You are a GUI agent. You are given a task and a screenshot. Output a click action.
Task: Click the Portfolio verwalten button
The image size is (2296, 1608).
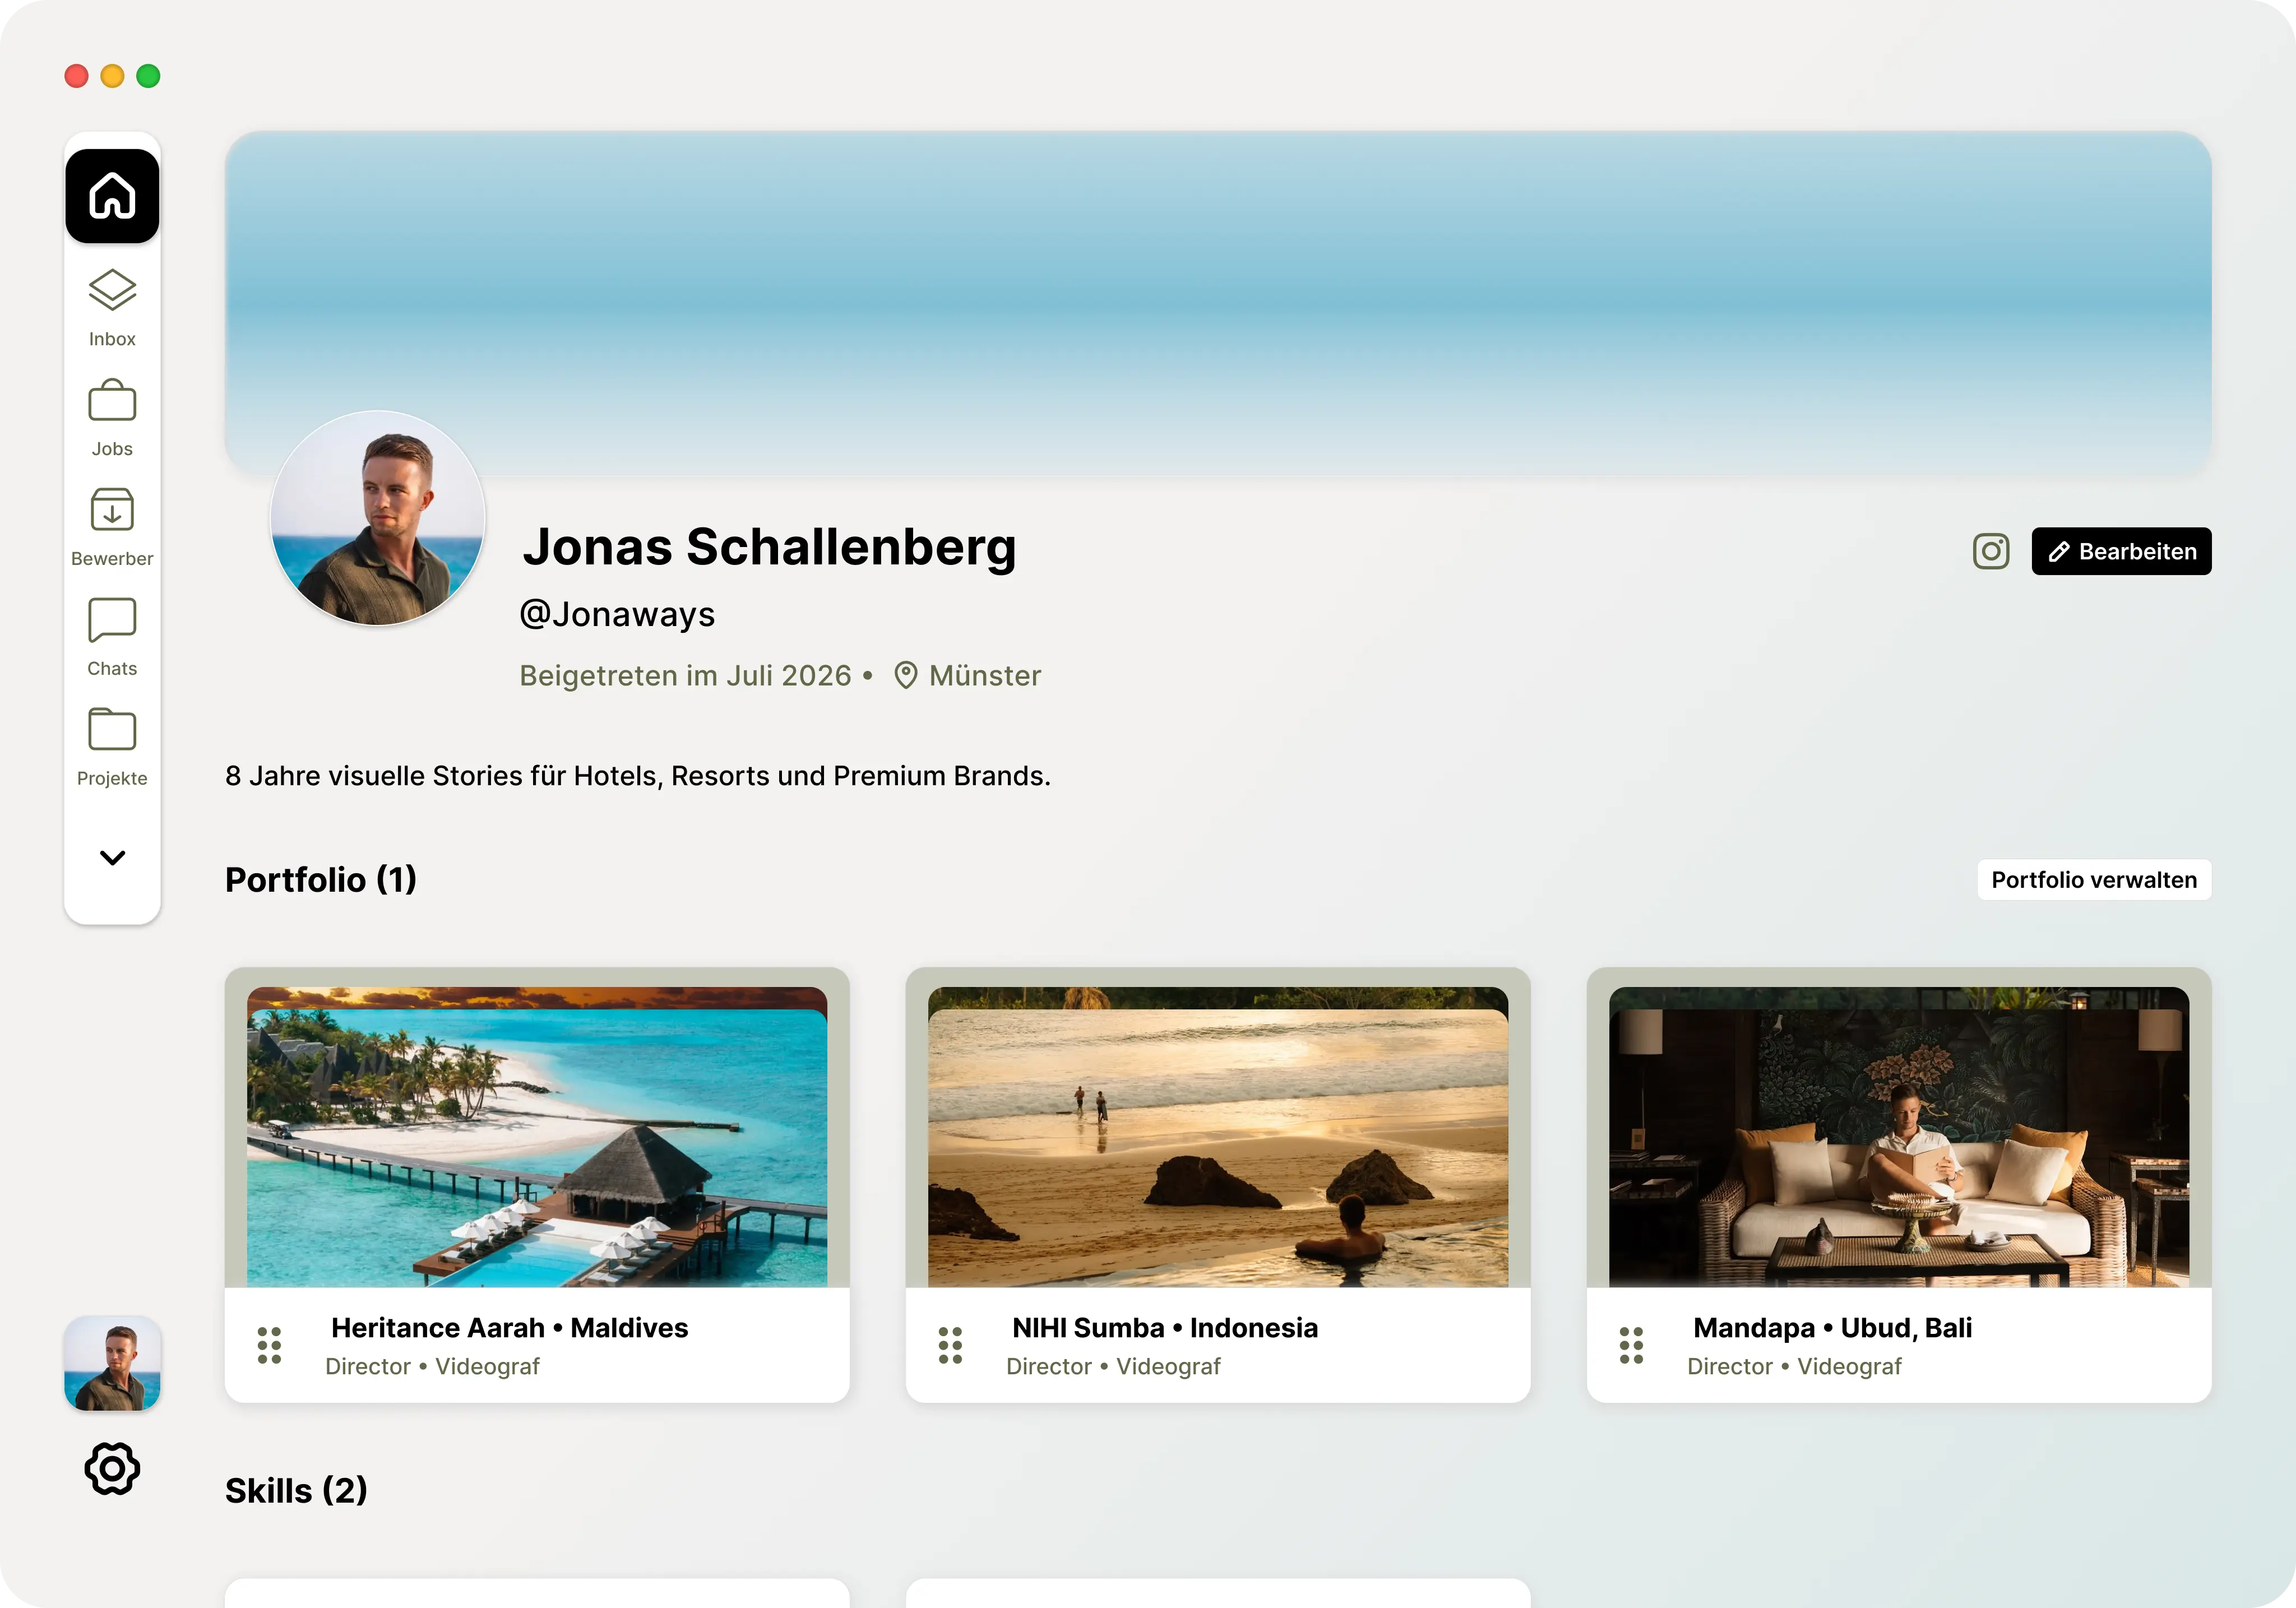click(x=2094, y=880)
